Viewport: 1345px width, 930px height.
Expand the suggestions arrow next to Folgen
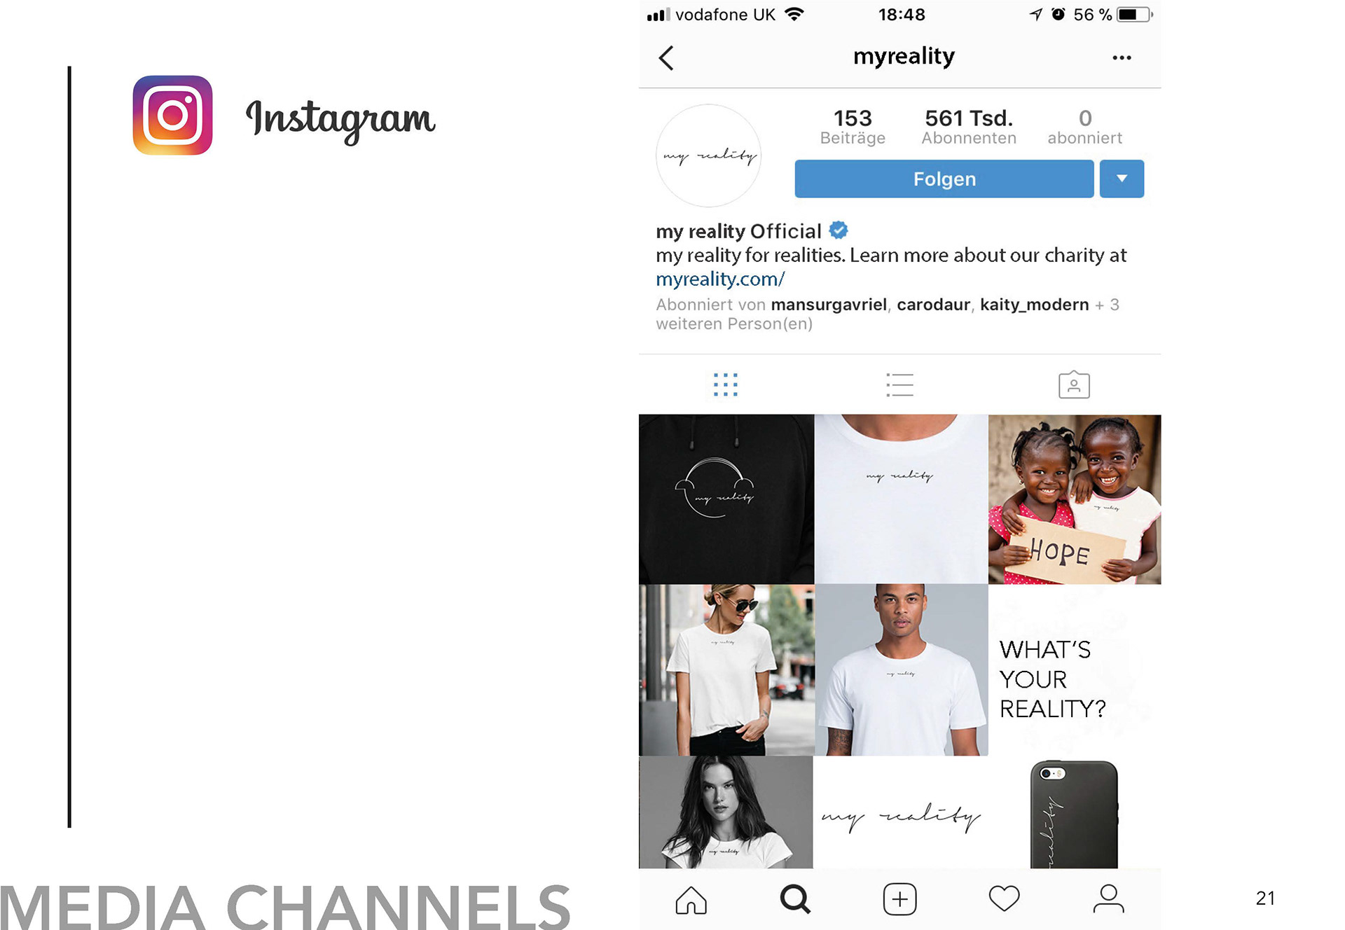point(1122,179)
